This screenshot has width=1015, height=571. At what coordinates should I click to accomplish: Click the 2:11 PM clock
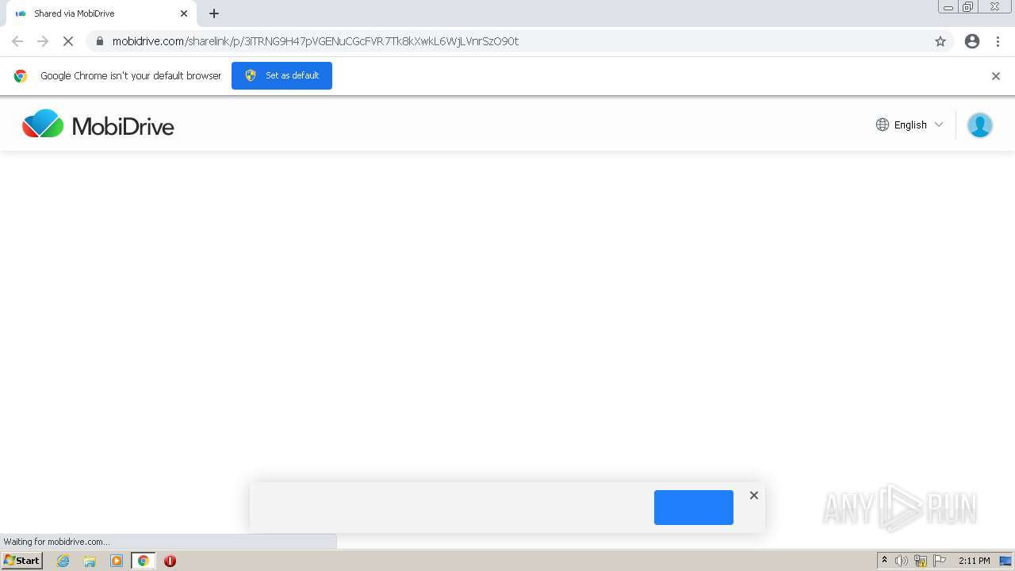pos(974,561)
